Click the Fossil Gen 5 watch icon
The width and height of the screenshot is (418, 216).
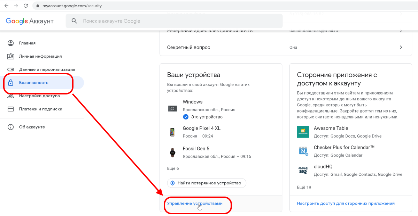coord(172,152)
